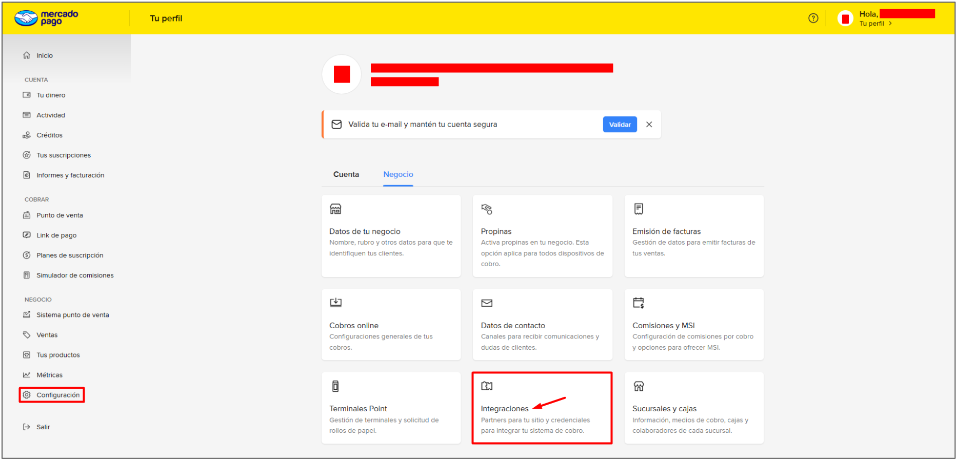
Task: Open Simulador de comisiones label
Action: pos(75,275)
